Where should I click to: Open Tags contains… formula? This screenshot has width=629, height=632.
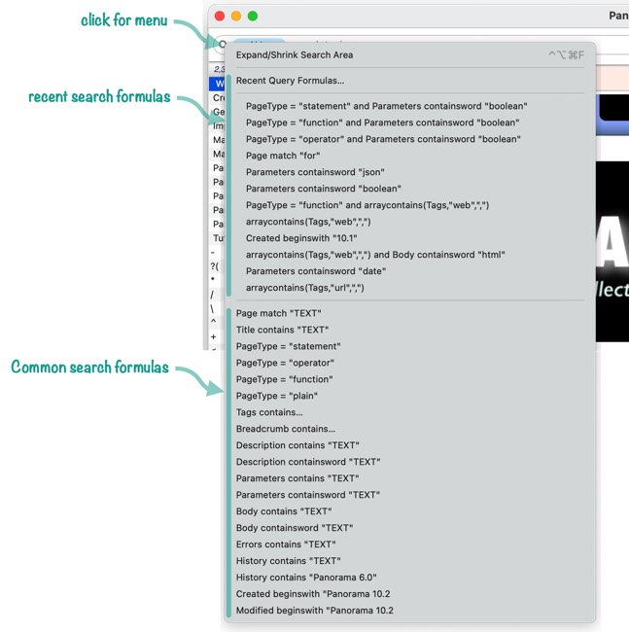tap(410, 412)
